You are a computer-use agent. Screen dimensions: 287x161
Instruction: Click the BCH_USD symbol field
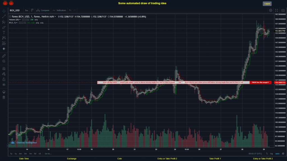coord(15,10)
